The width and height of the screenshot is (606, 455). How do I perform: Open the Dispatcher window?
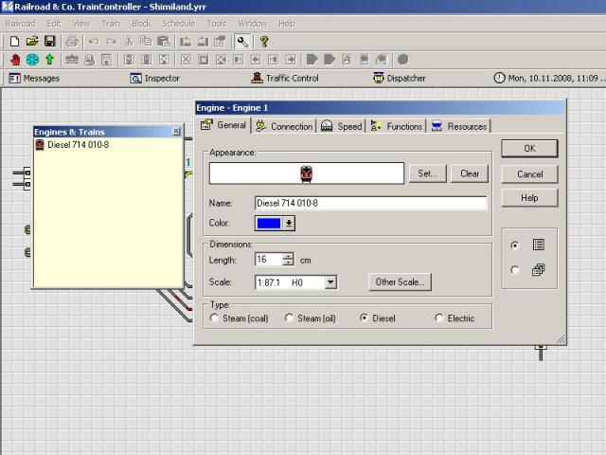pyautogui.click(x=400, y=78)
